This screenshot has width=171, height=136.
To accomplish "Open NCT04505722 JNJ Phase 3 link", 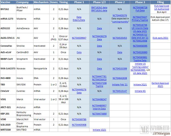I will (140, 35).
